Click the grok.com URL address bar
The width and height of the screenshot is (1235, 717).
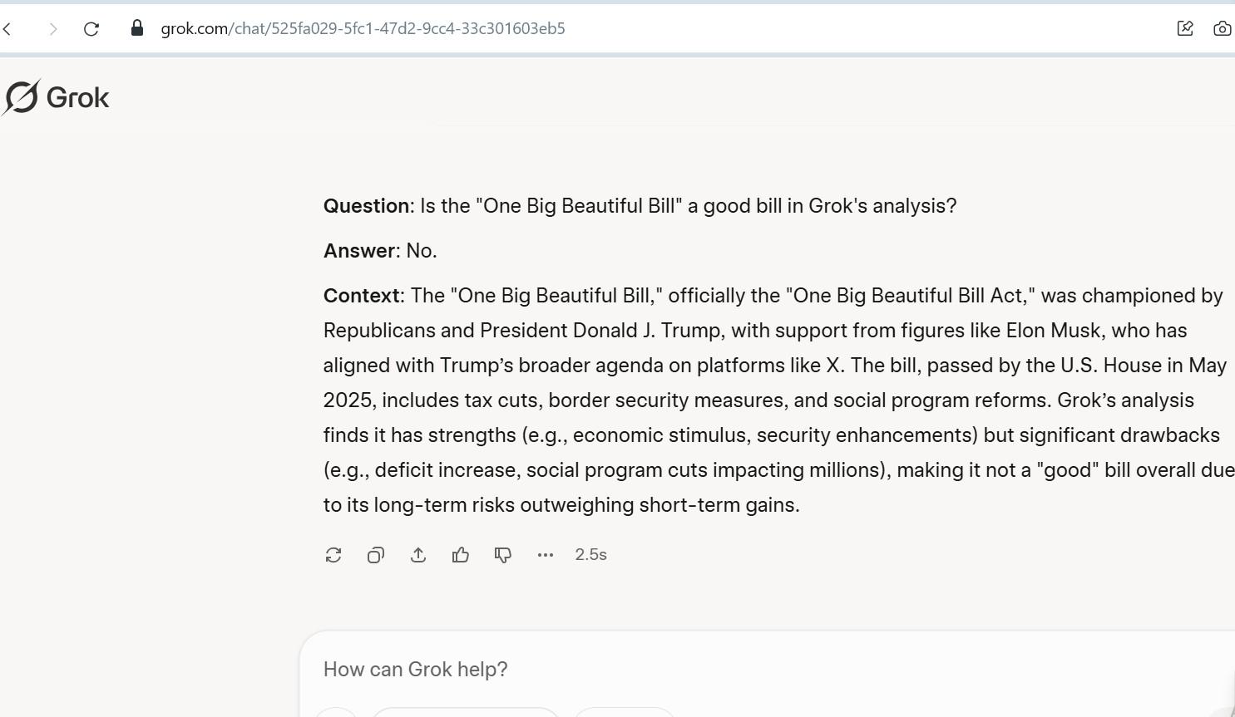pyautogui.click(x=363, y=28)
